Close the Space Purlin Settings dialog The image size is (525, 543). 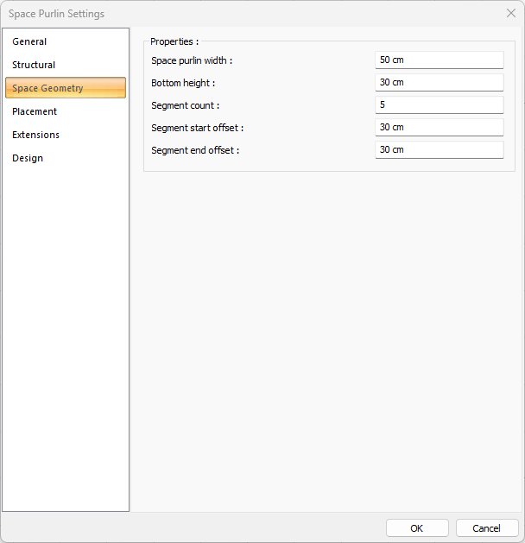(510, 13)
